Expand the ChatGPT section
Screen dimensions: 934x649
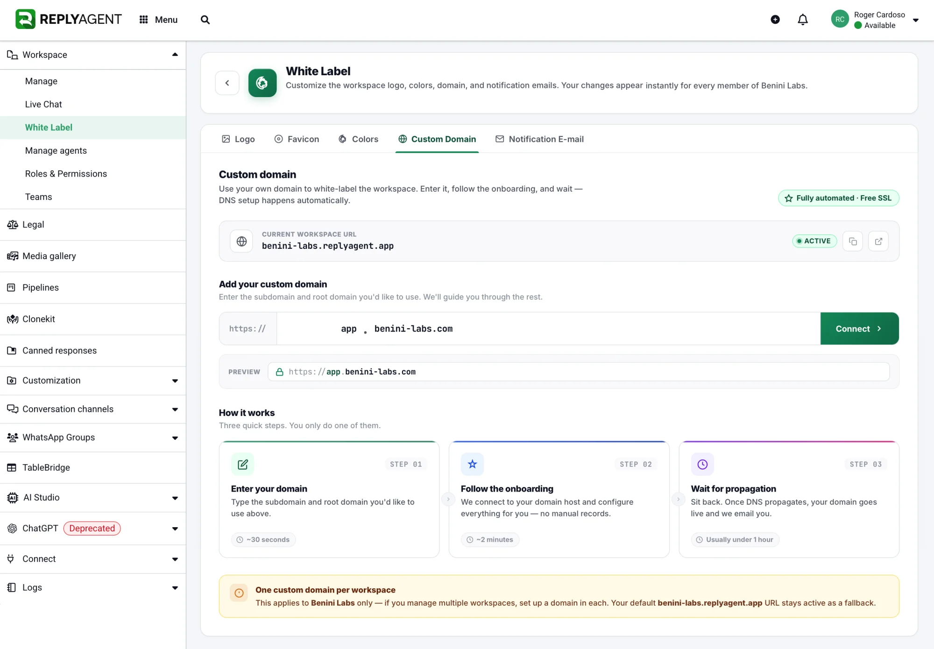coord(175,529)
